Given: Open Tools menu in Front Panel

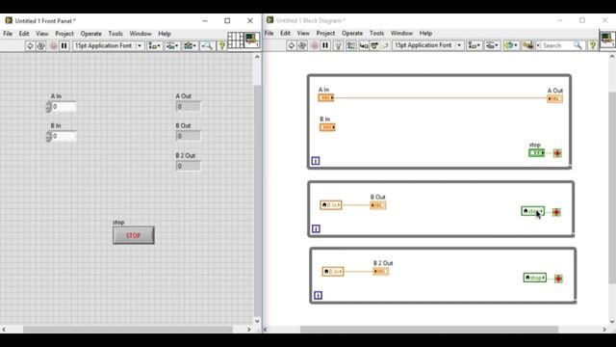Looking at the screenshot, I should pos(115,34).
